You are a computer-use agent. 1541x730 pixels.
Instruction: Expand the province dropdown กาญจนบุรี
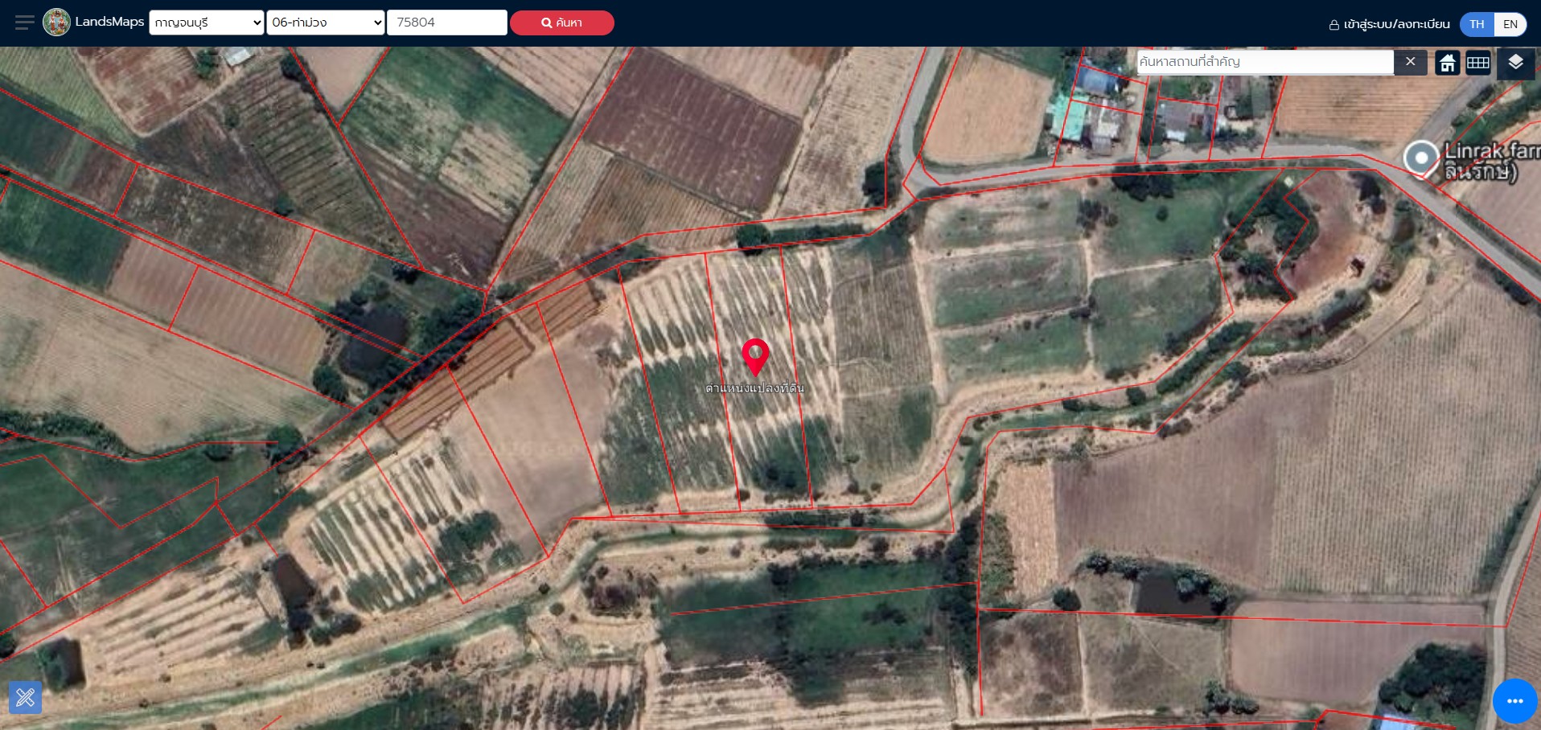(207, 23)
